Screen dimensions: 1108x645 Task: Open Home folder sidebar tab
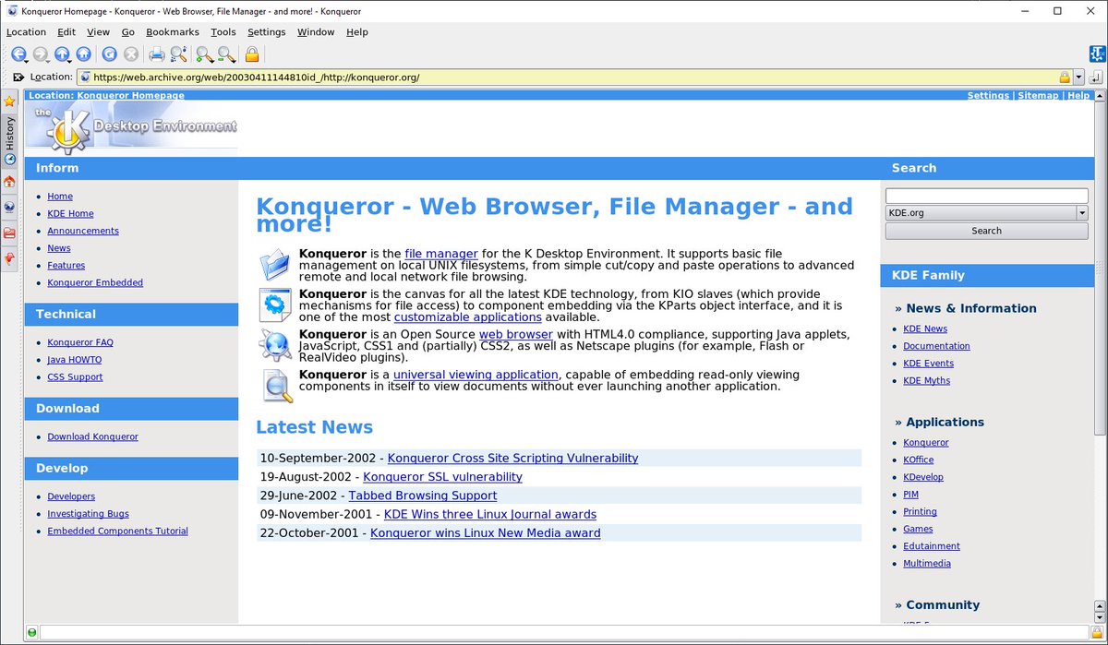[x=9, y=182]
